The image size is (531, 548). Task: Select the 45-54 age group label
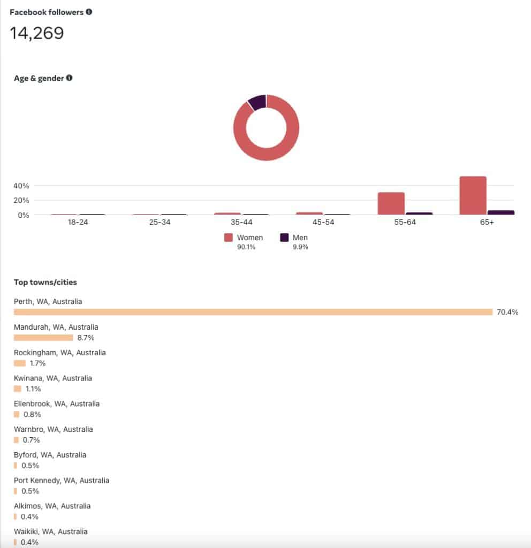coord(323,222)
